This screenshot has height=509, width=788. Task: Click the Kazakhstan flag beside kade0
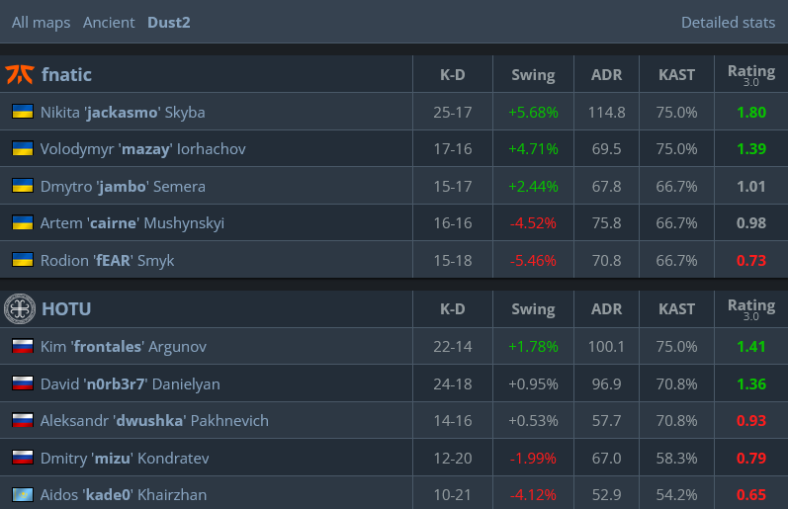tap(23, 494)
